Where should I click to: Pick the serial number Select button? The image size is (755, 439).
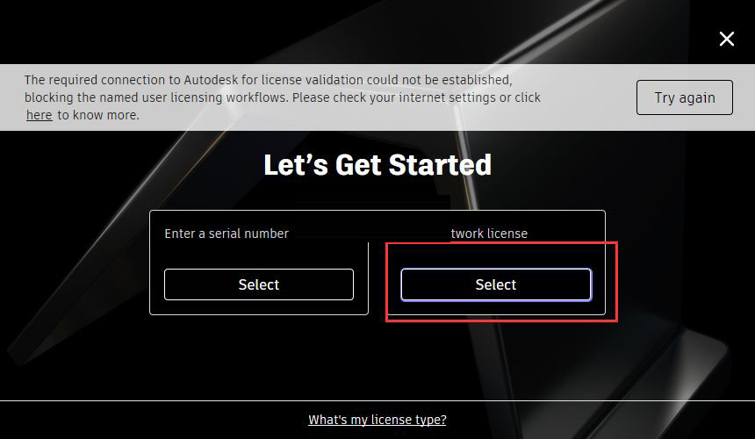coord(259,284)
